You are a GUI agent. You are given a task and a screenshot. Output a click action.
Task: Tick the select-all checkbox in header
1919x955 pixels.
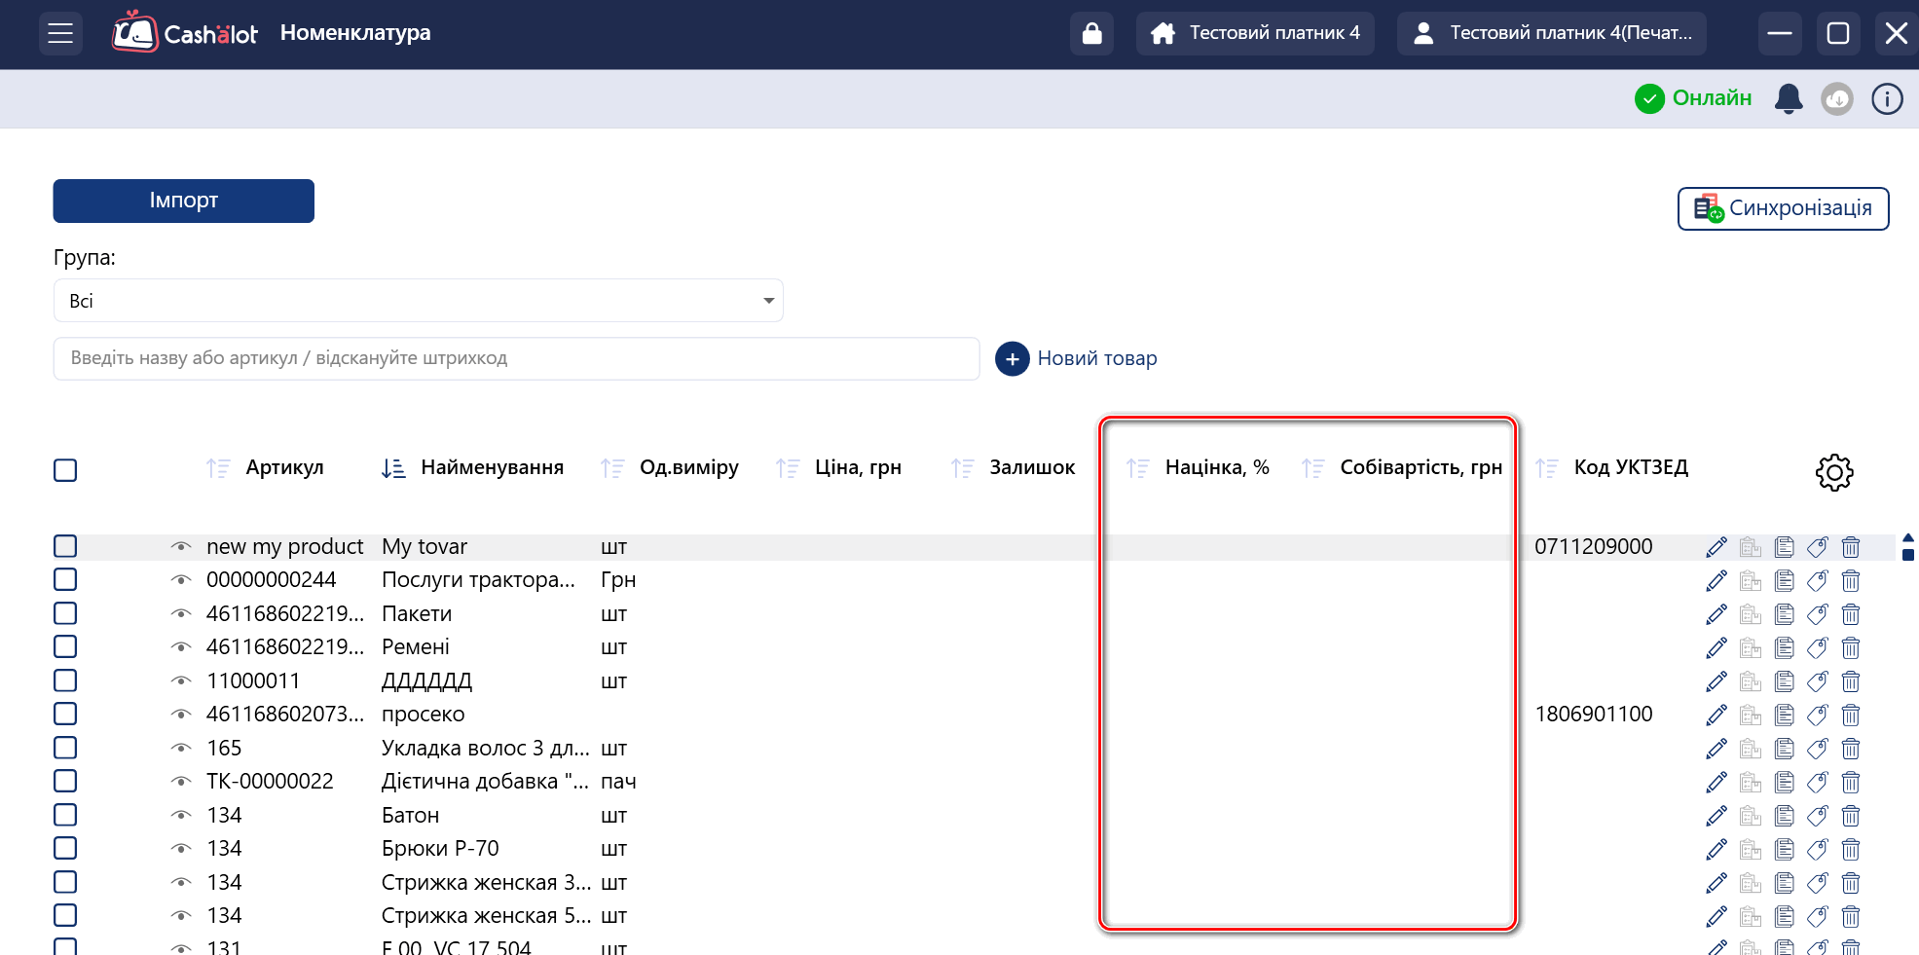click(65, 470)
